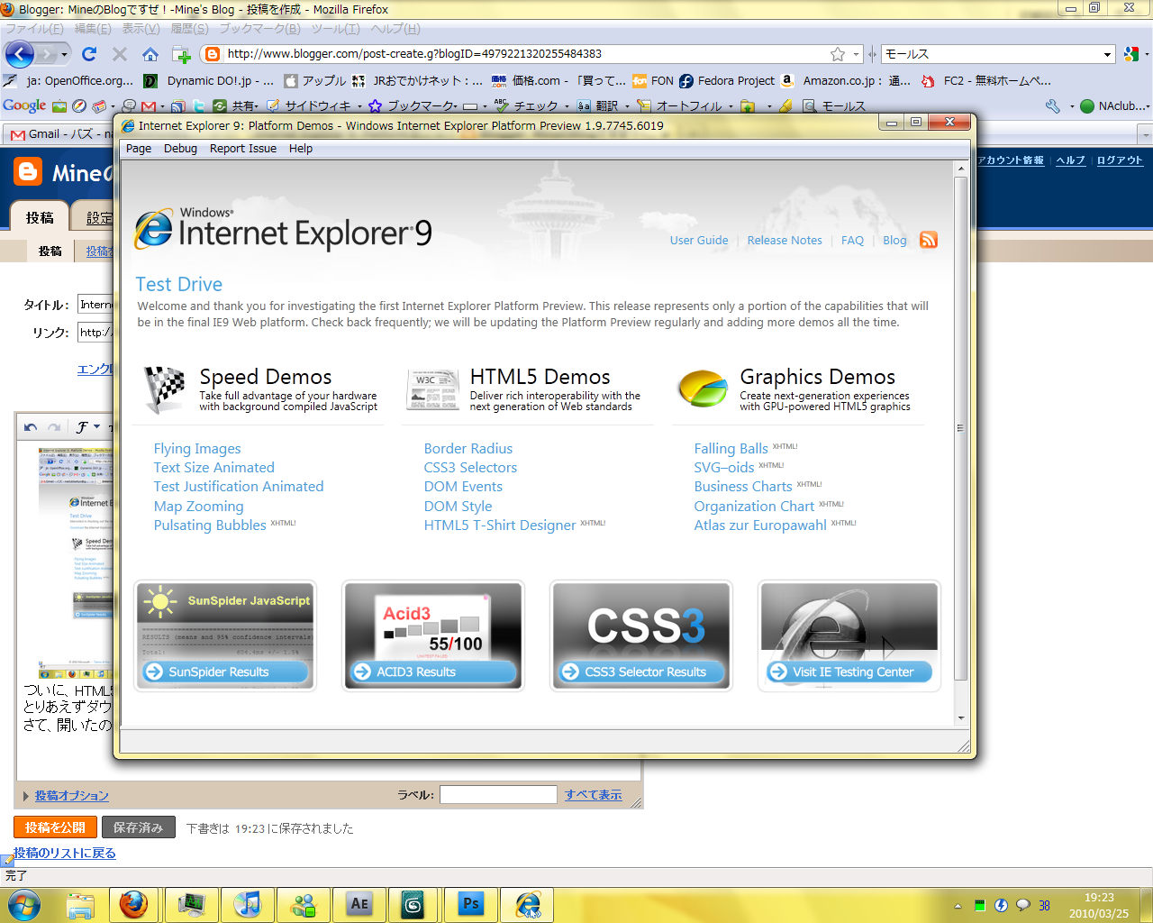Click the Graphics Demos pie chart icon
Image resolution: width=1153 pixels, height=923 pixels.
[703, 388]
